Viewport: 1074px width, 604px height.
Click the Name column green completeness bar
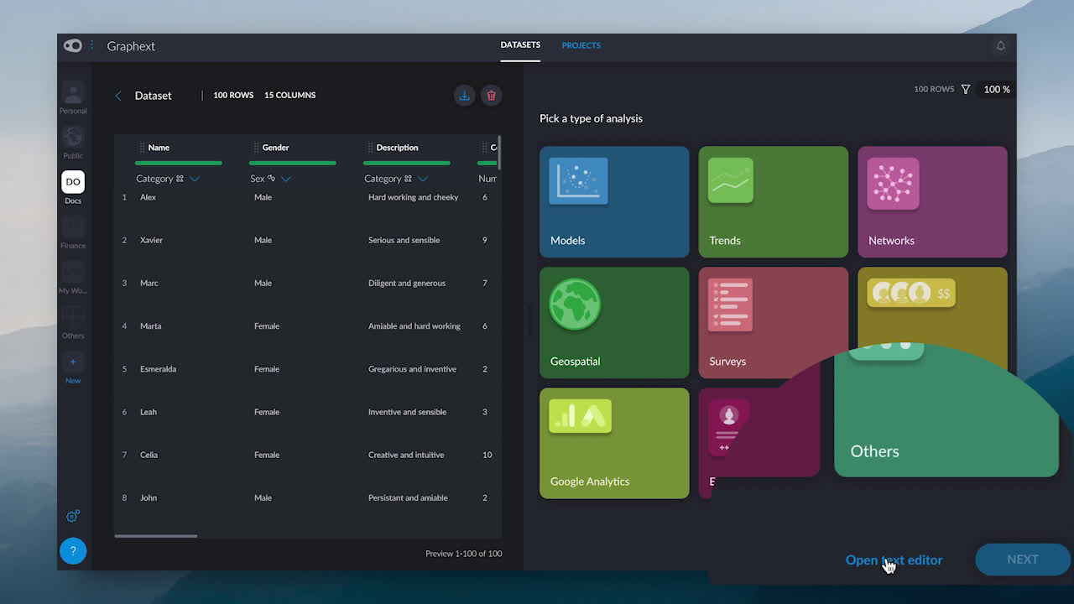(x=179, y=163)
